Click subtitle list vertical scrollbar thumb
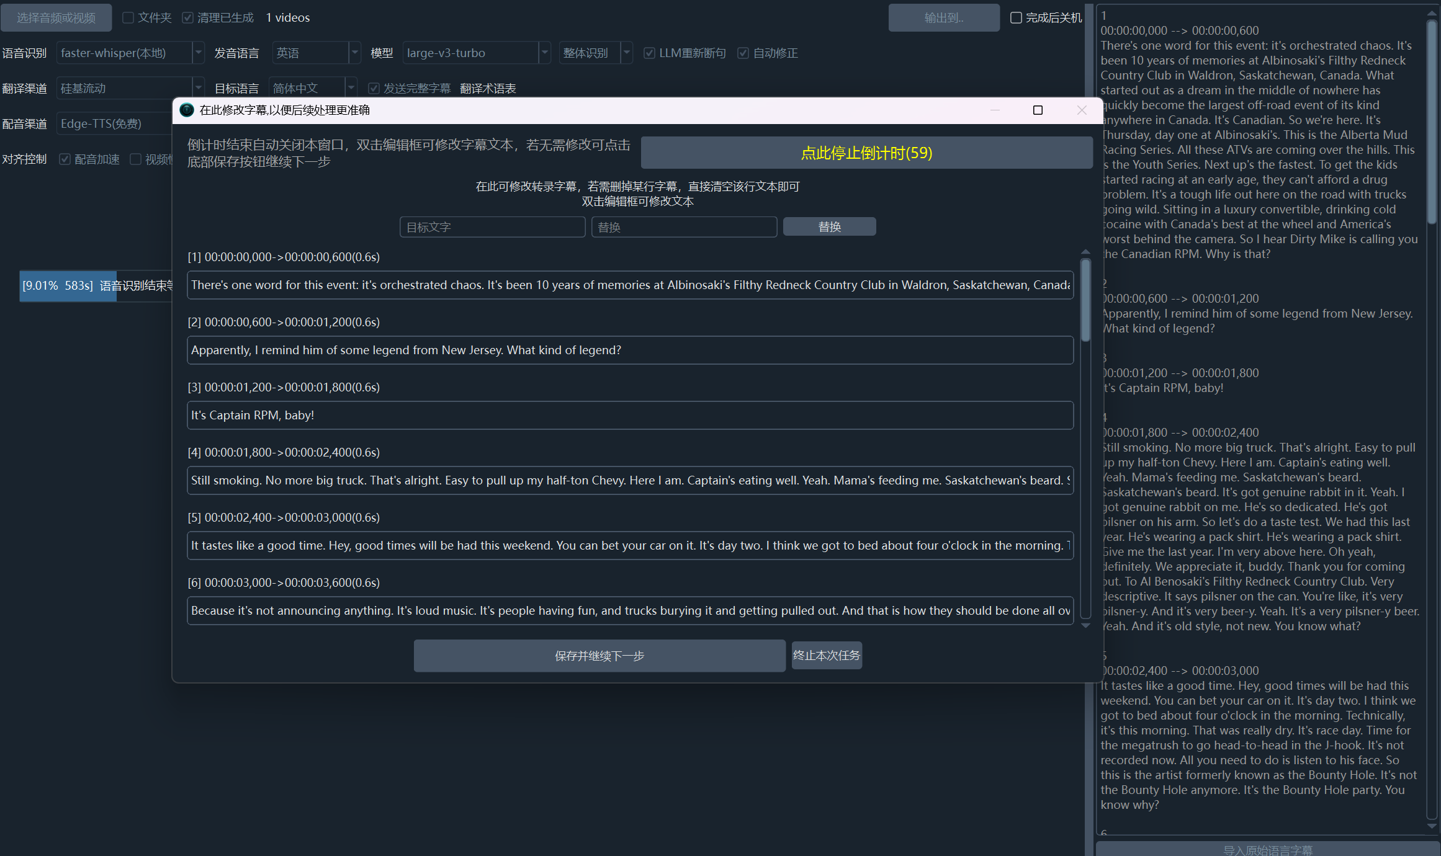The image size is (1441, 856). pyautogui.click(x=1085, y=301)
